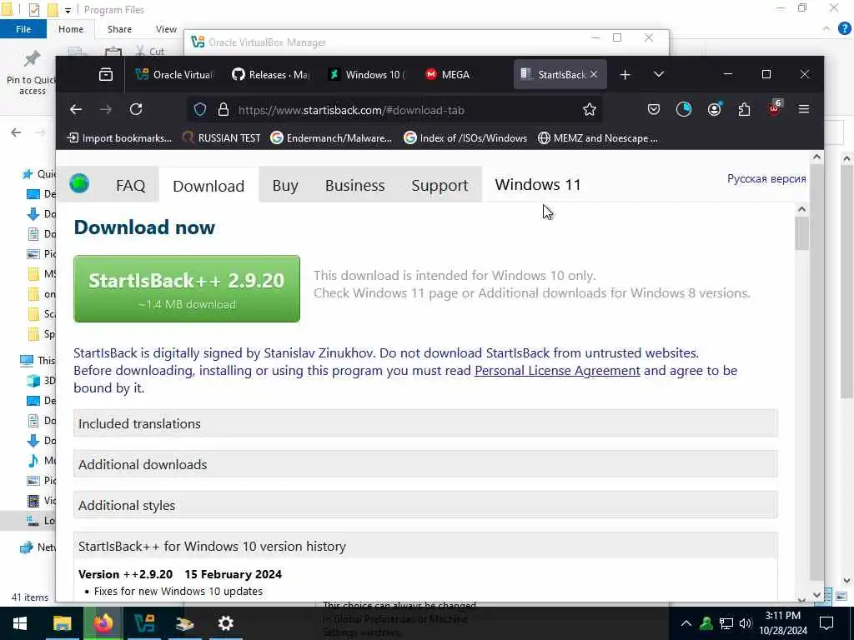Select Network in Explorer sidebar
854x640 pixels.
tap(37, 547)
